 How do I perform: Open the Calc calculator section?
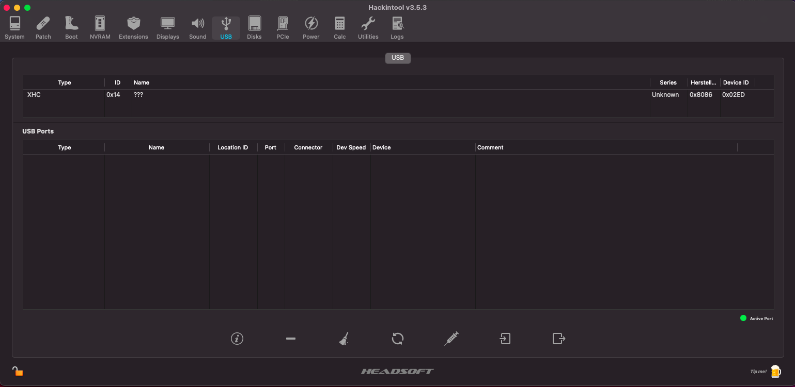click(339, 28)
